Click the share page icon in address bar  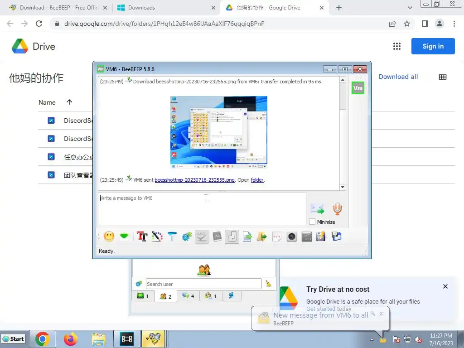[392, 24]
